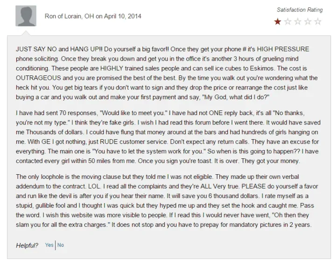Mark the review helpful with Yes
Viewport: 336px width, 266px height.
[x=49, y=245]
